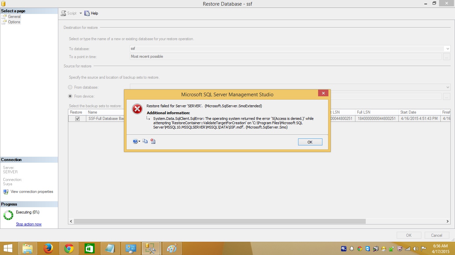Open the Windows Start button
The width and height of the screenshot is (455, 255).
8,248
